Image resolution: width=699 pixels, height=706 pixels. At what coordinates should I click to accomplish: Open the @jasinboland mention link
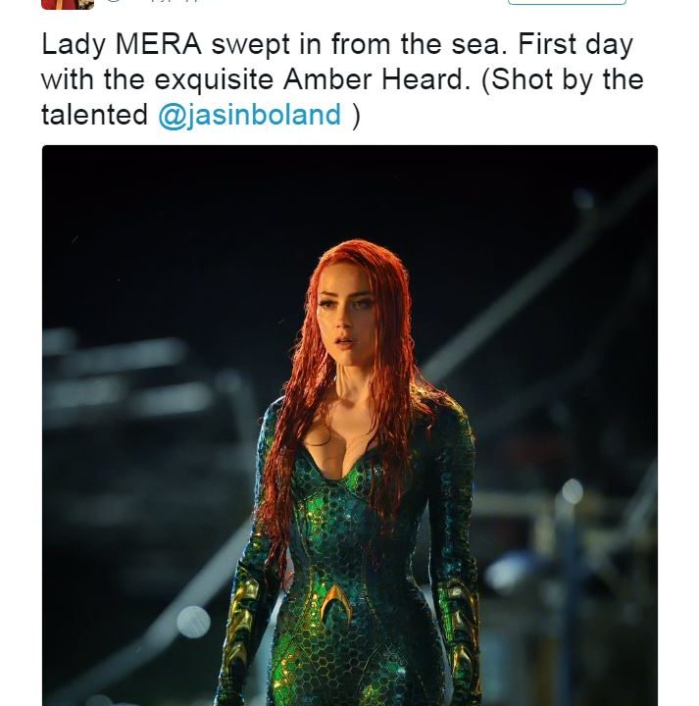[249, 115]
